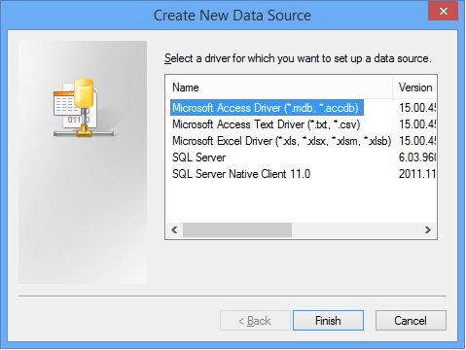Cancel the data source dialog
466x350 pixels.
411,321
